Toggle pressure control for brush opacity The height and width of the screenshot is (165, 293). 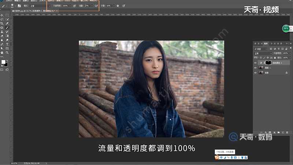pyautogui.click(x=74, y=6)
